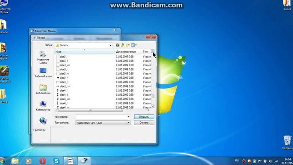Launch Opera from the taskbar
The image size is (293, 165).
pyautogui.click(x=43, y=161)
